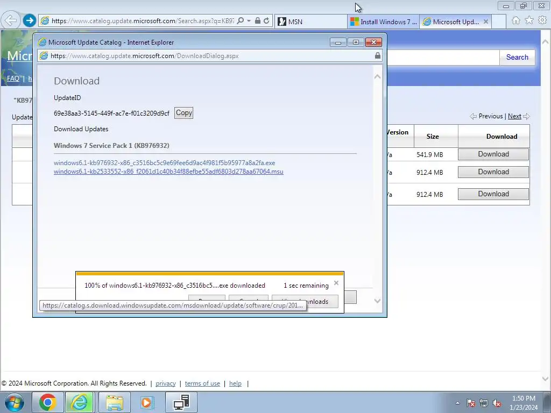Click the network status tray icon
The image size is (551, 413).
(x=484, y=403)
